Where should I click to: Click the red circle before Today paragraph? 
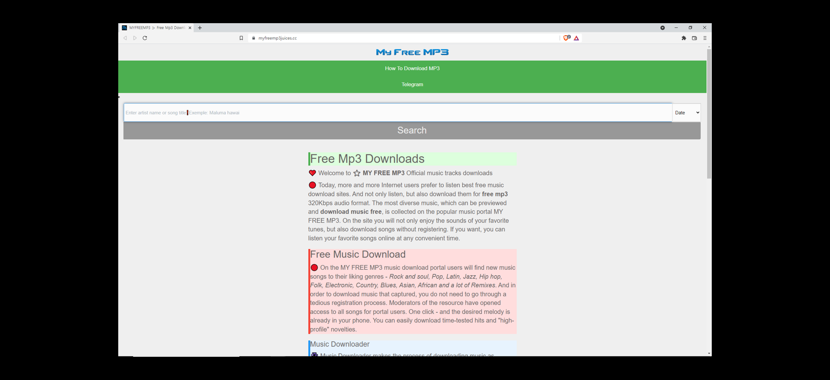tap(313, 185)
